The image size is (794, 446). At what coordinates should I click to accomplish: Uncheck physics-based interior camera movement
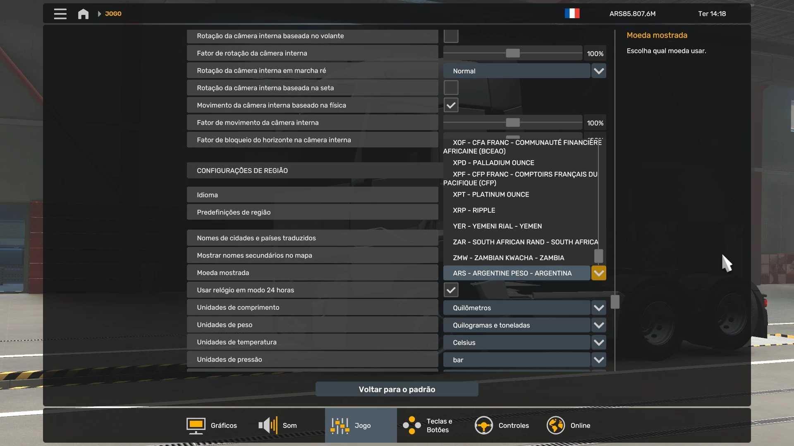coord(451,105)
